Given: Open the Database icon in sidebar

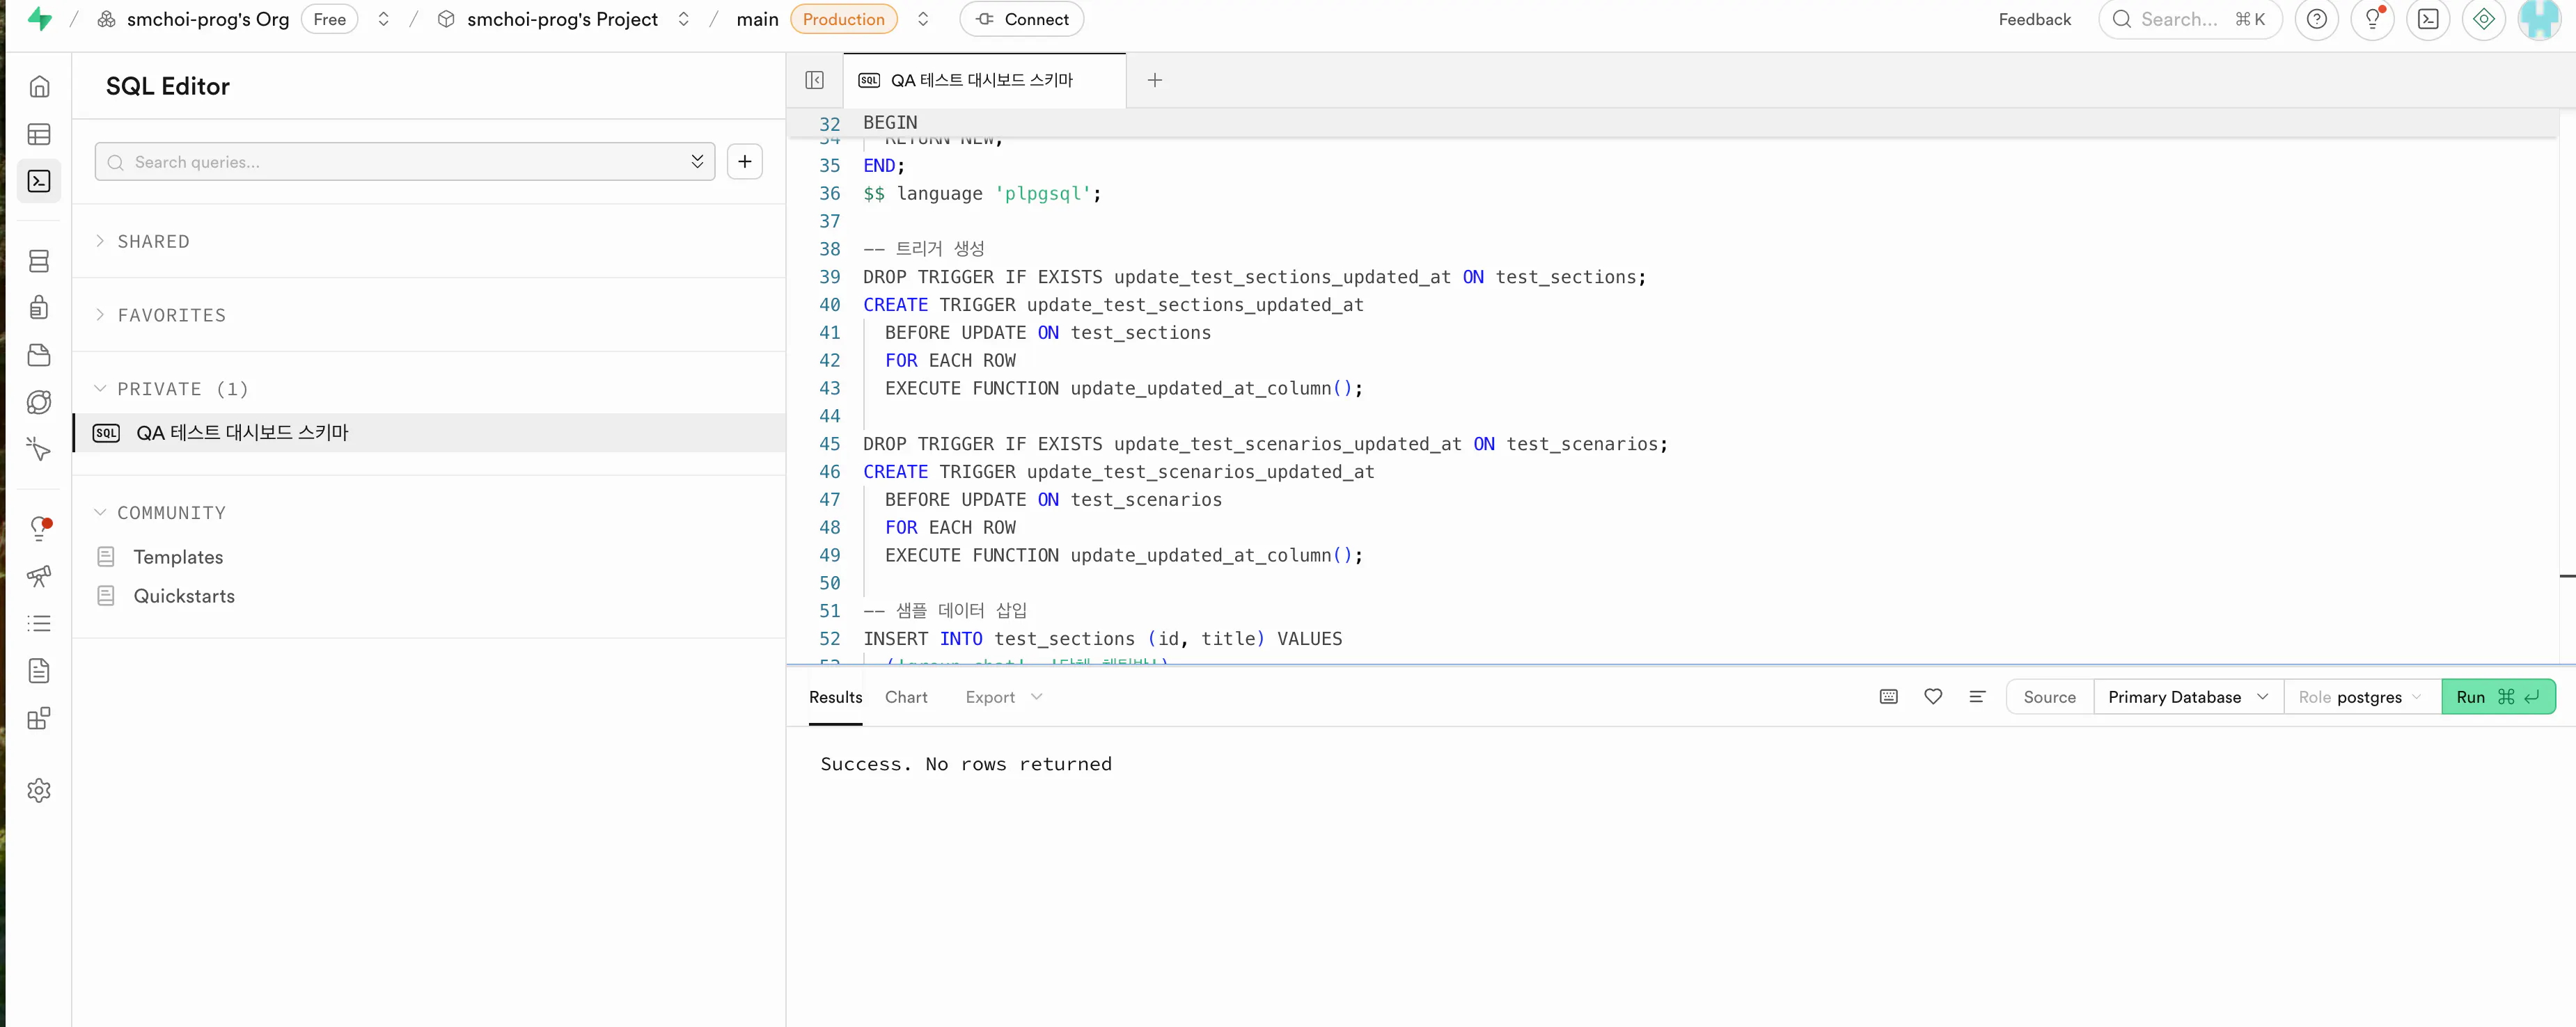Looking at the screenshot, I should [x=39, y=261].
